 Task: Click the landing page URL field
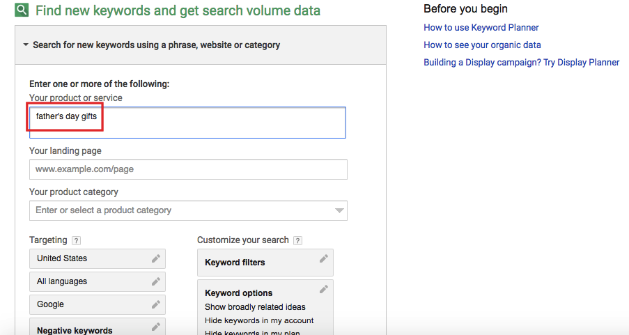click(188, 169)
